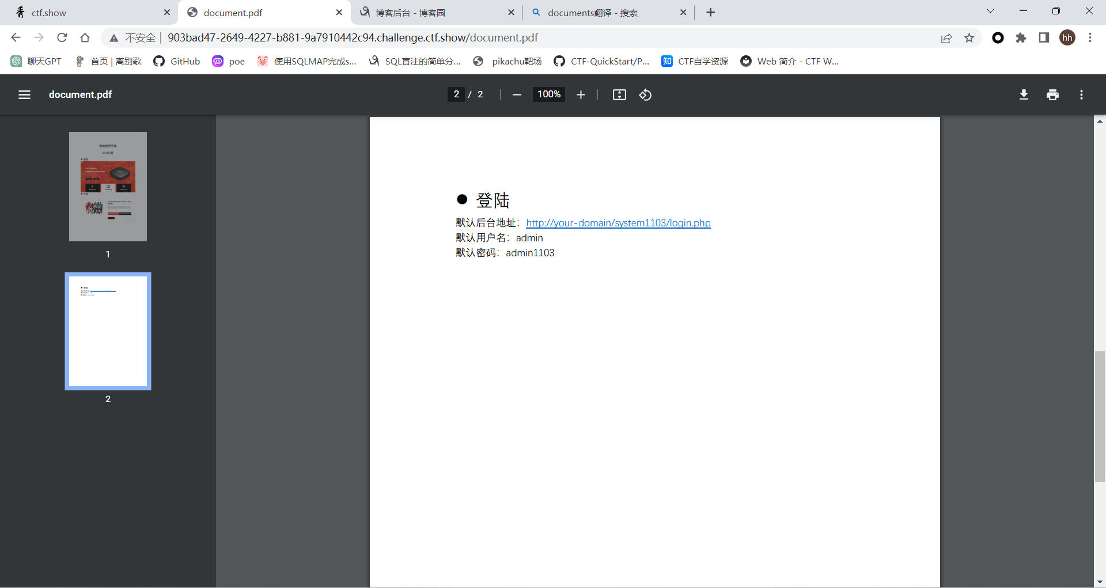
Task: Close the documents翻译 search tab
Action: pyautogui.click(x=683, y=12)
